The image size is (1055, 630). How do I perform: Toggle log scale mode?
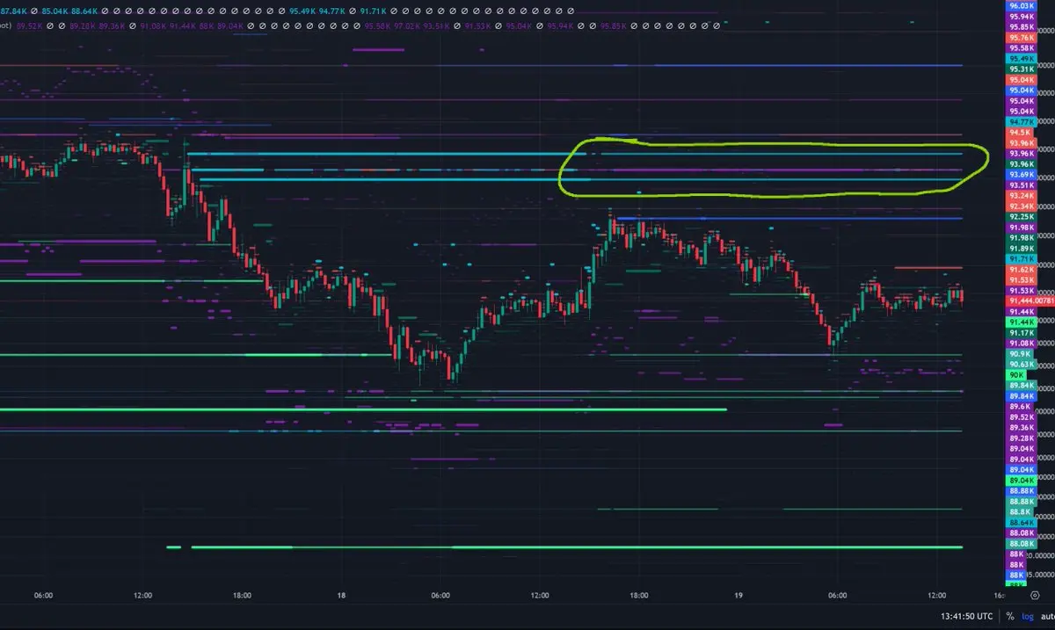pos(1028,617)
